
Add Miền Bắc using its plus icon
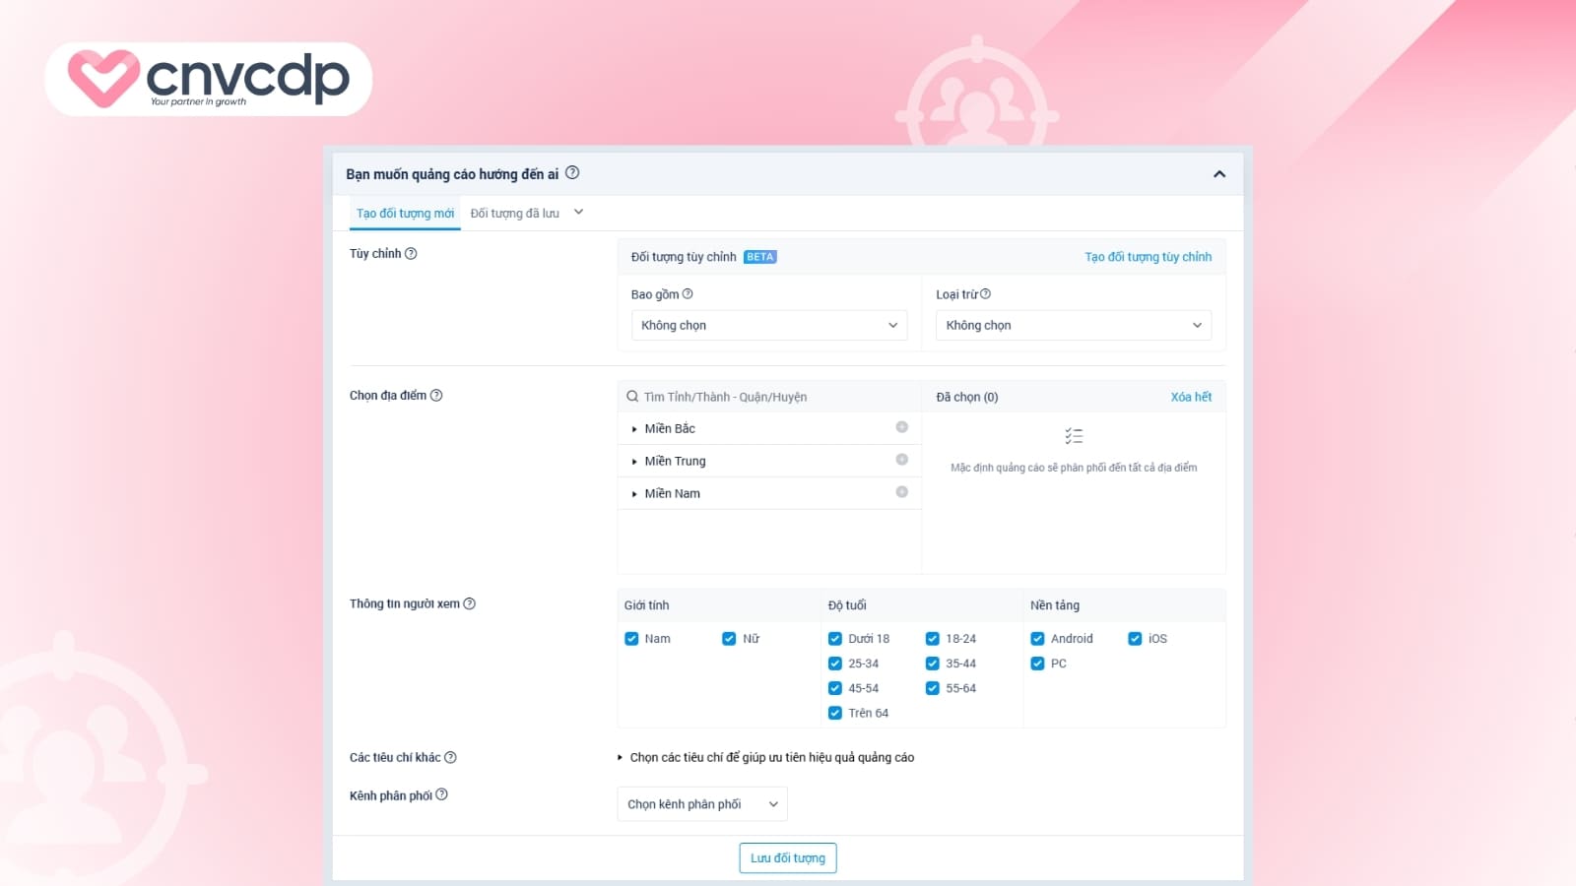901,427
